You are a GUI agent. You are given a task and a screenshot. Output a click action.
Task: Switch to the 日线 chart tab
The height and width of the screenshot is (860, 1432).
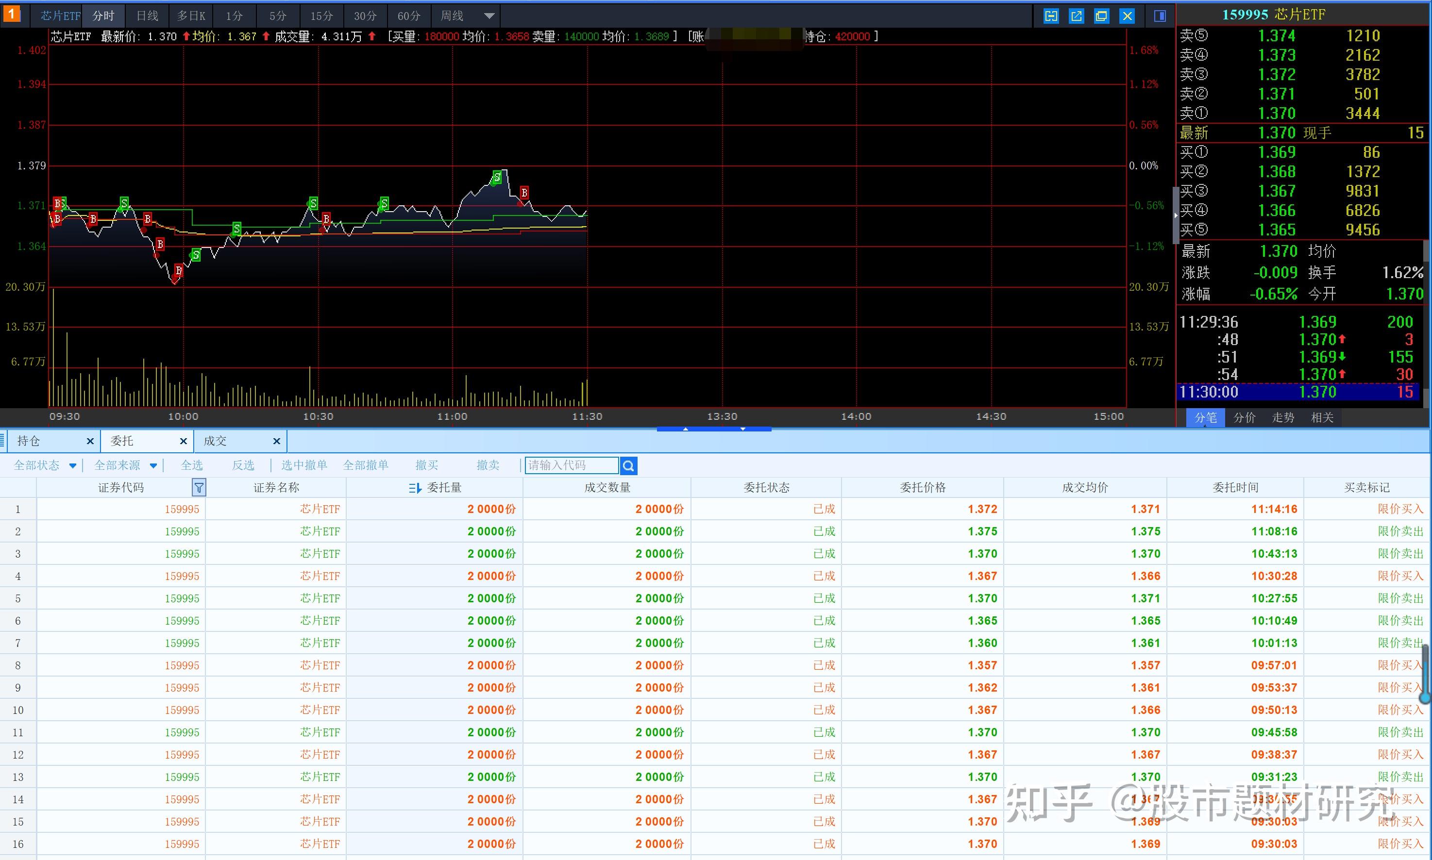[x=147, y=16]
